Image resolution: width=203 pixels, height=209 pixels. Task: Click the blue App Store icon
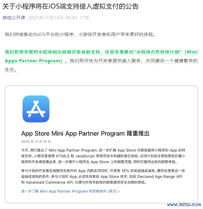point(36,109)
